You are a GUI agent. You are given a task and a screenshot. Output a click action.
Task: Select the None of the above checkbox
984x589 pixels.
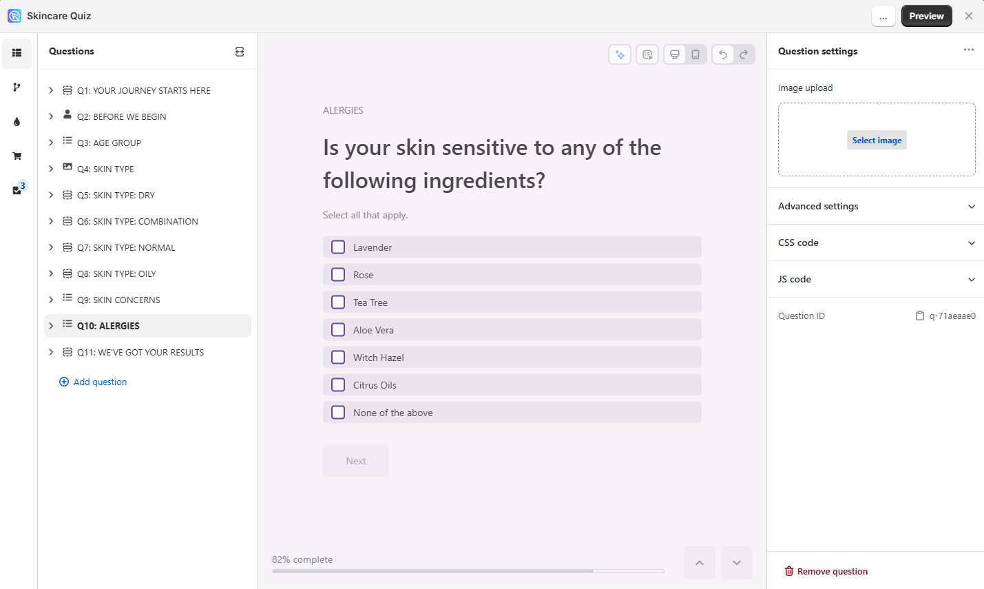click(x=338, y=413)
